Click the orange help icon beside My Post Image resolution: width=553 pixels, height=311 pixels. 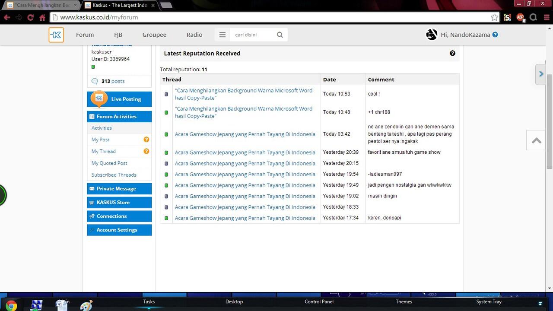pos(146,140)
